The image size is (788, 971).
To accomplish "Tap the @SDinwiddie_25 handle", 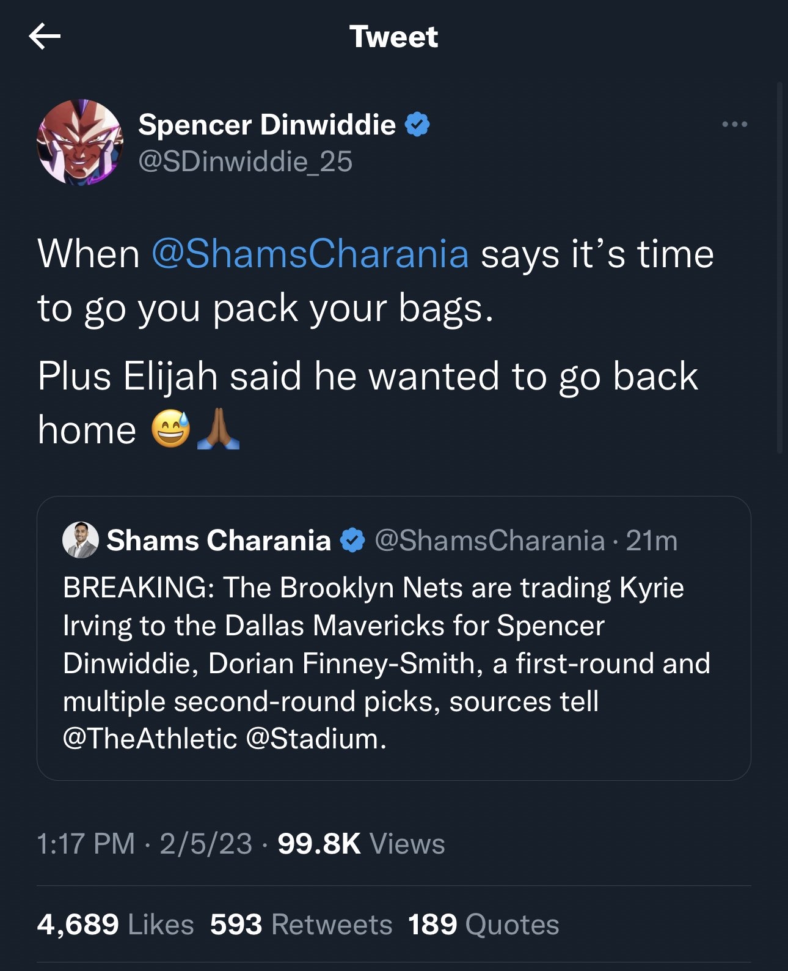I will (245, 161).
